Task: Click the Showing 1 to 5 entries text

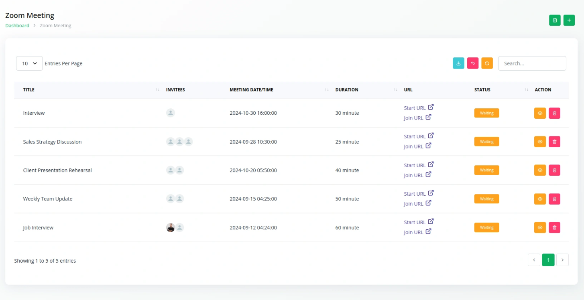Action: pos(45,261)
